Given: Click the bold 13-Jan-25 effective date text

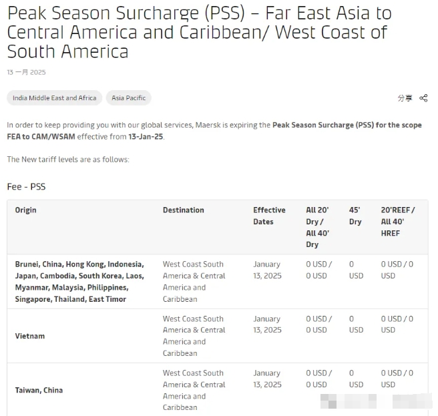Looking at the screenshot, I should click(146, 137).
